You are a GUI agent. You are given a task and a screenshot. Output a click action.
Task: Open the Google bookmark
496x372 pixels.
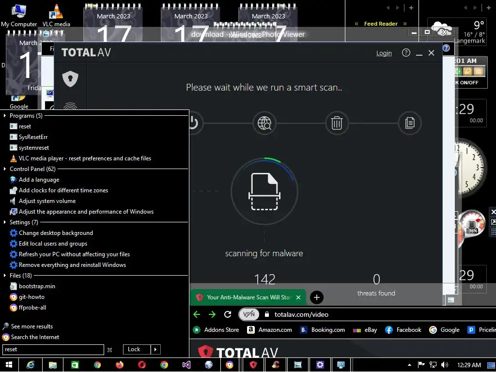[x=445, y=330]
